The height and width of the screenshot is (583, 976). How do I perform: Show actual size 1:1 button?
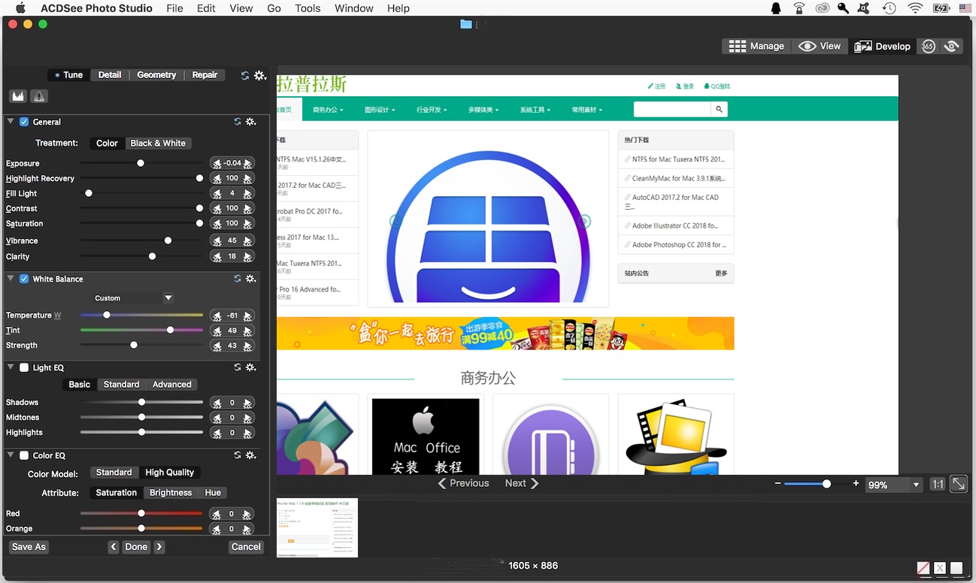(938, 485)
